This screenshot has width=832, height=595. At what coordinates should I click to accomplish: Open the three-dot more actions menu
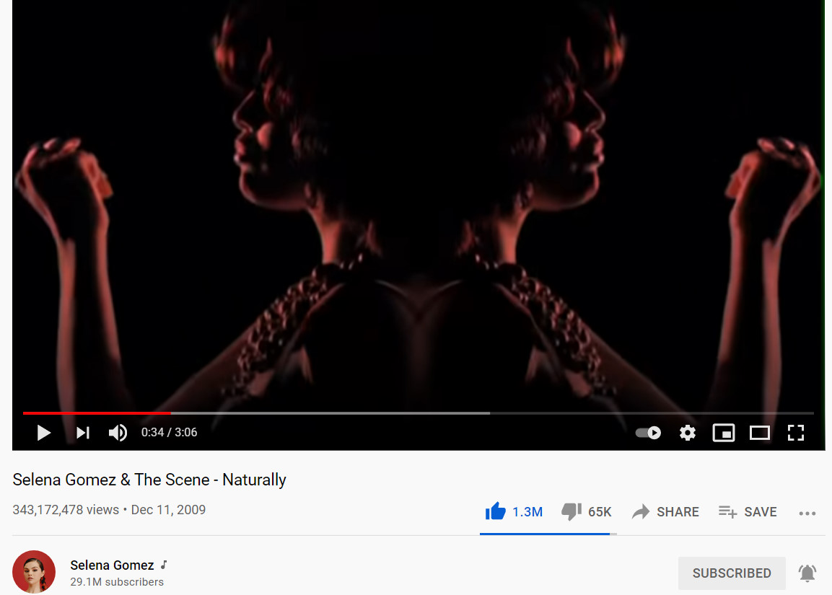(x=807, y=513)
